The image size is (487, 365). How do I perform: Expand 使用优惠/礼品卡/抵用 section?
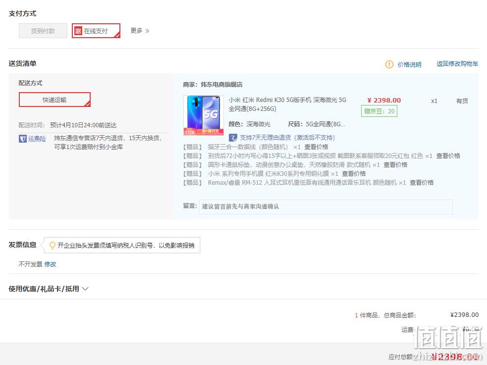point(49,289)
